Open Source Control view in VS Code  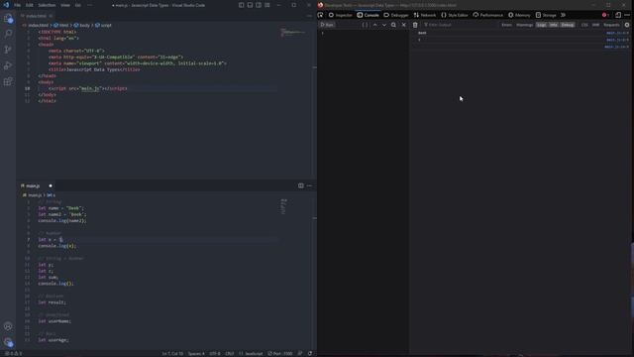tap(8, 50)
